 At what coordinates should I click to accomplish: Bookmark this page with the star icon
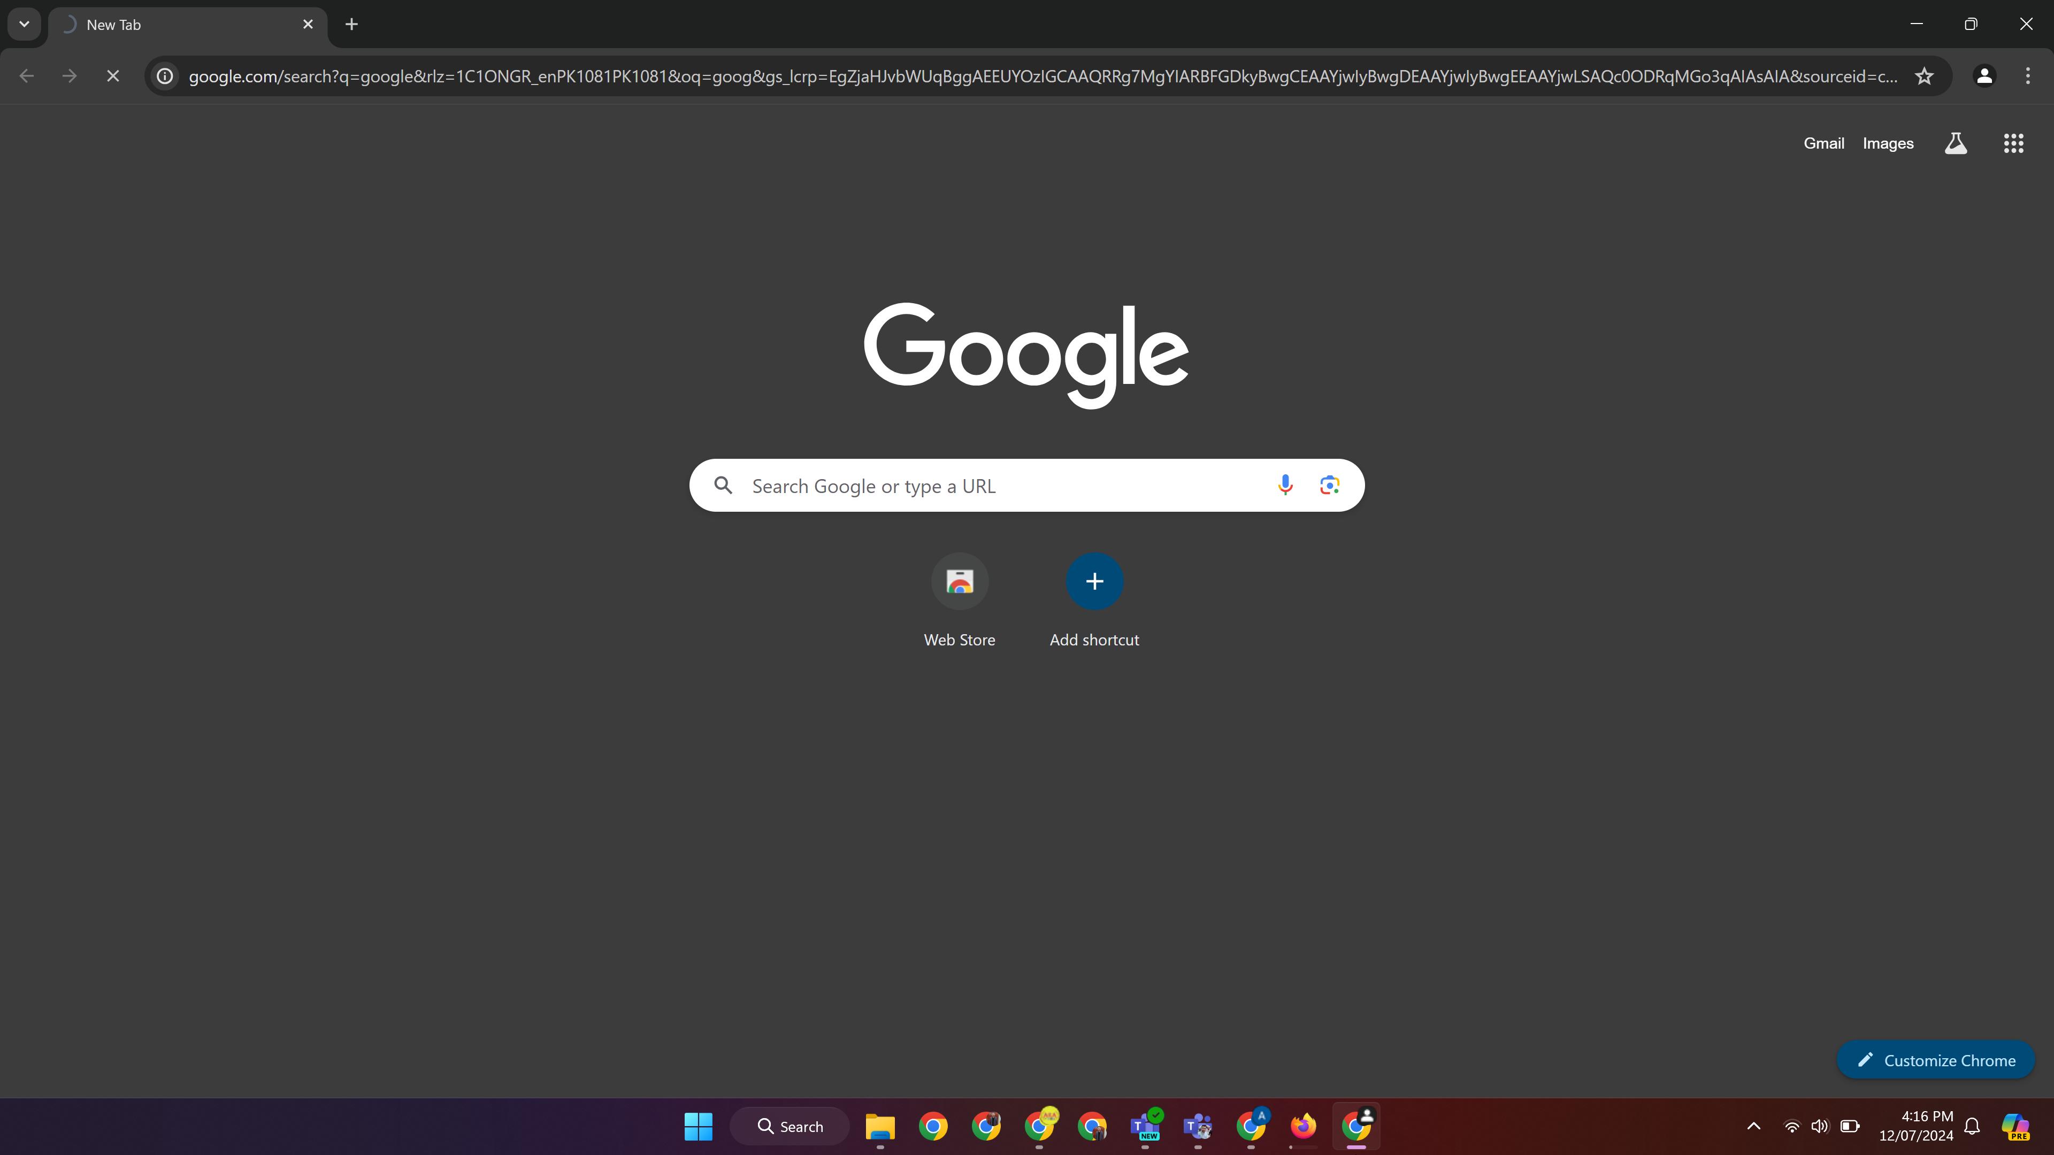pyautogui.click(x=1924, y=76)
